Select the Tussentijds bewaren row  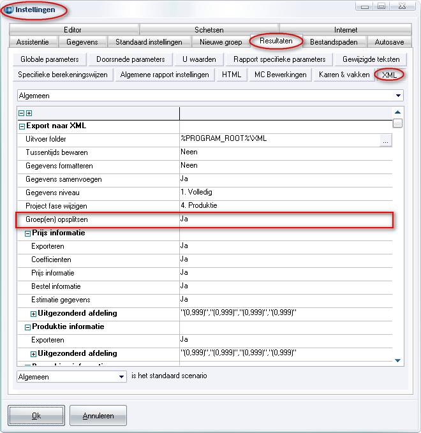pyautogui.click(x=205, y=154)
